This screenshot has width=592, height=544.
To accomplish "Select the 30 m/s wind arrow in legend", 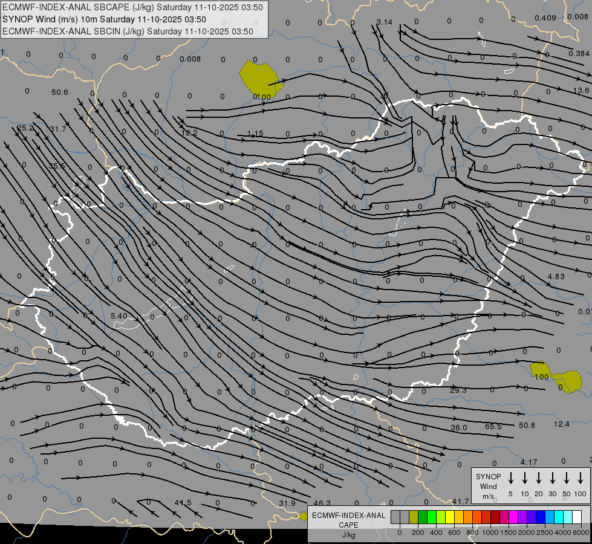I will tap(552, 478).
